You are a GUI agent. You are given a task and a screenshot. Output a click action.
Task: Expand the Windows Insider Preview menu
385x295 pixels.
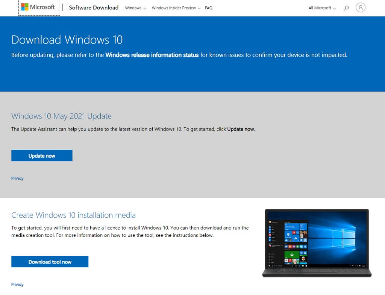tap(176, 8)
